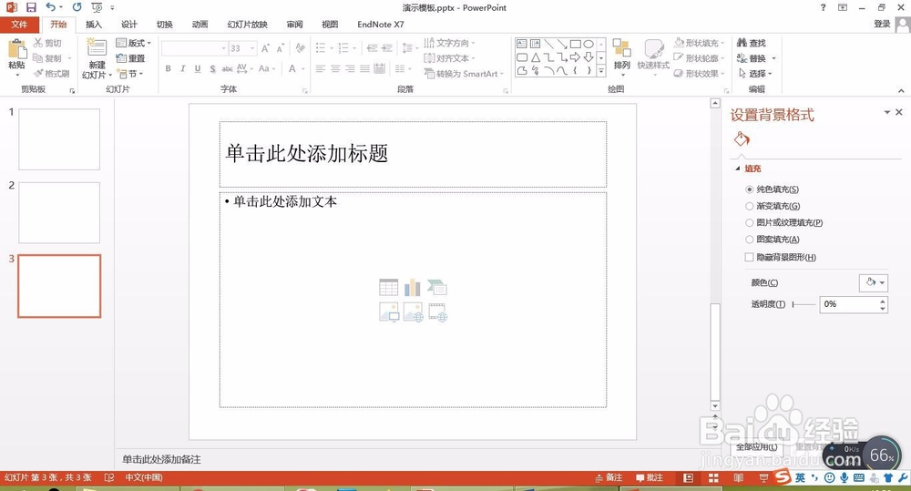Switch to EndNote X7 tab
This screenshot has width=911, height=491.
381,25
